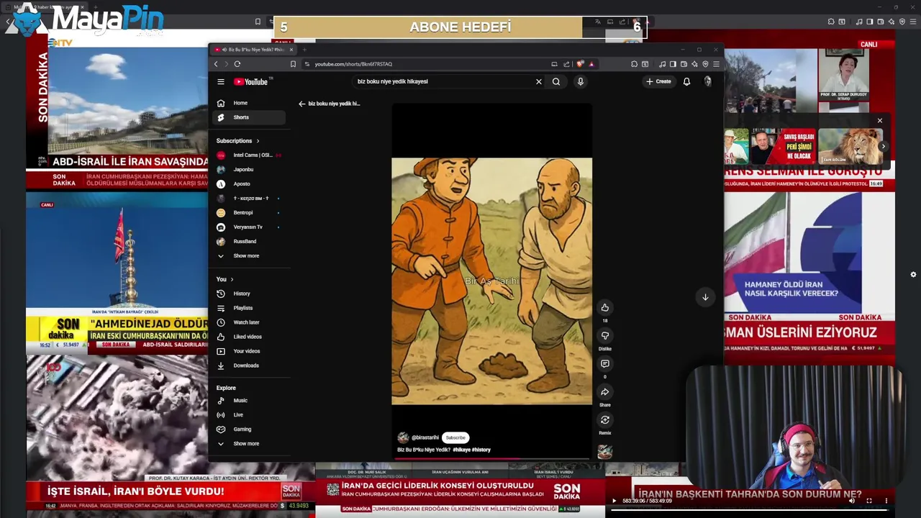Open Music under Explore
921x518 pixels.
click(x=249, y=401)
